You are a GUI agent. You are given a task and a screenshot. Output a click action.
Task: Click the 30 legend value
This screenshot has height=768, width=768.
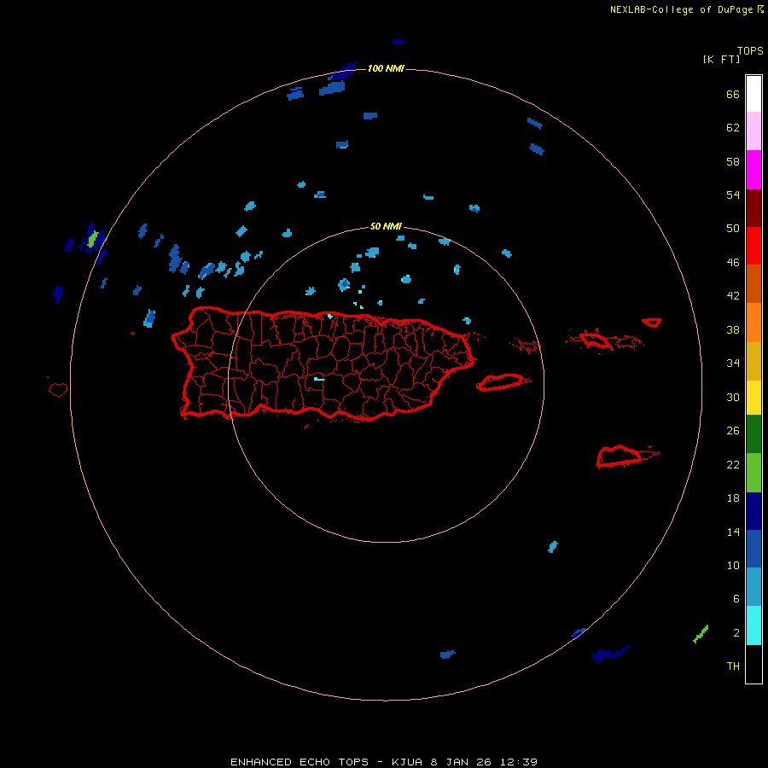coord(733,397)
